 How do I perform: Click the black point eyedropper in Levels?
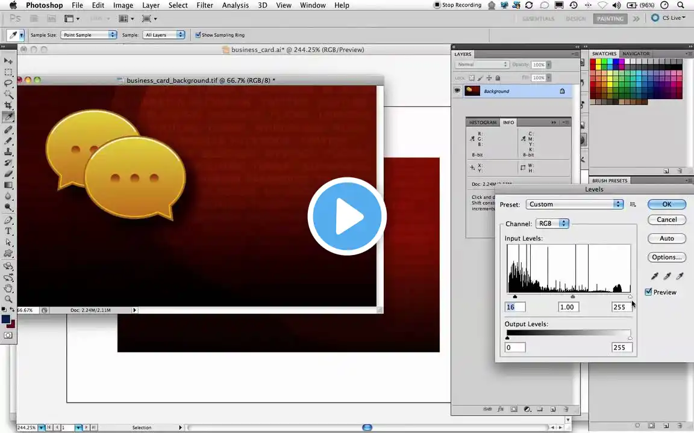pyautogui.click(x=655, y=276)
